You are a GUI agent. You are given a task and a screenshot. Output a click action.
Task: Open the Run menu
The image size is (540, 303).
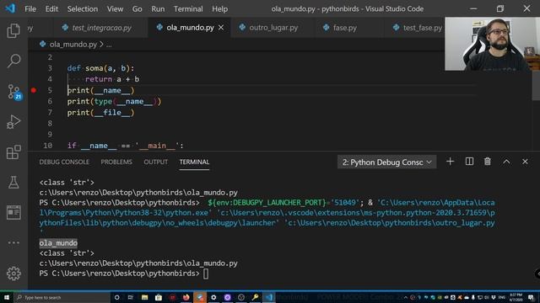click(x=158, y=9)
